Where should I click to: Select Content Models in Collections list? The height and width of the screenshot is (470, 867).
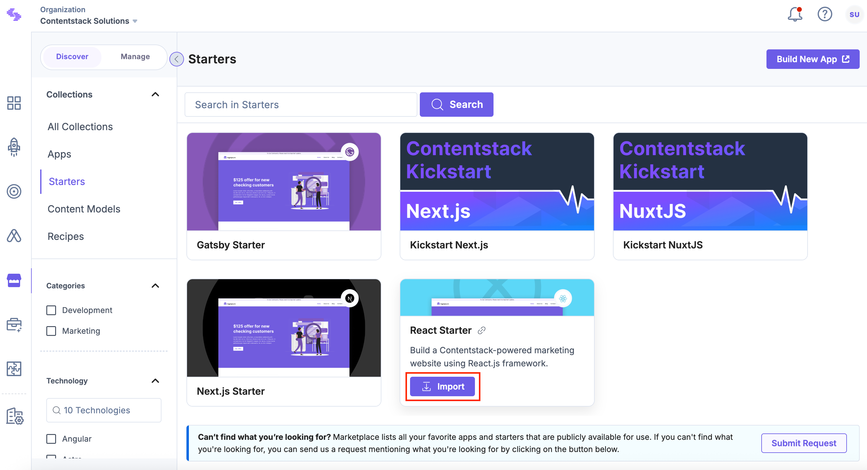(x=84, y=209)
